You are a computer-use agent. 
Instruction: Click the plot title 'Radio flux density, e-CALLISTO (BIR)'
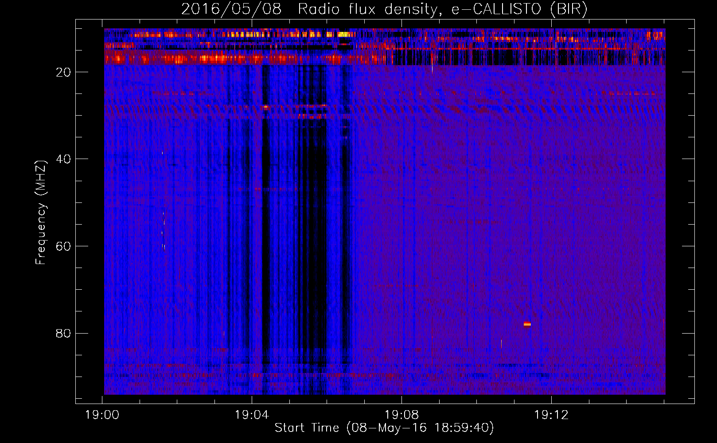[442, 9]
